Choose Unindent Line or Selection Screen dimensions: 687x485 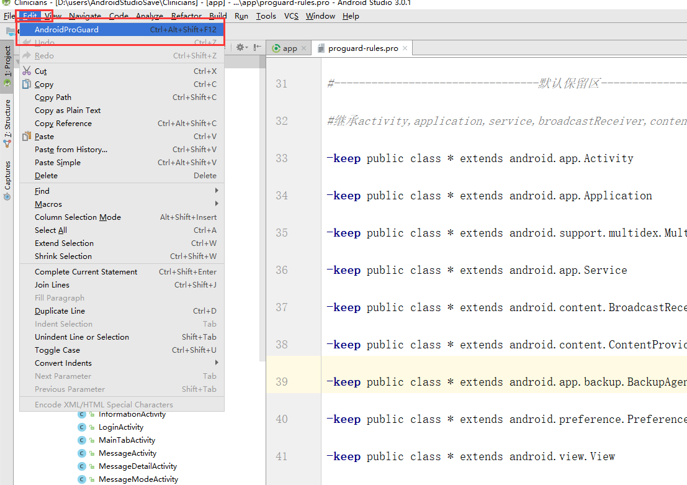[x=122, y=337]
